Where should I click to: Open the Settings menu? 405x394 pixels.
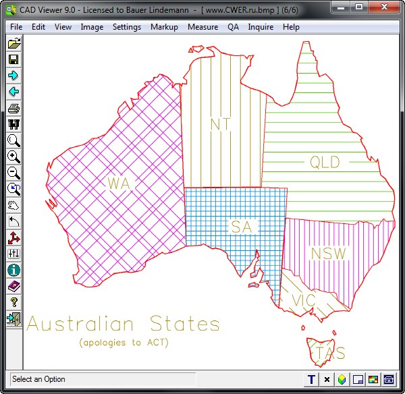127,27
